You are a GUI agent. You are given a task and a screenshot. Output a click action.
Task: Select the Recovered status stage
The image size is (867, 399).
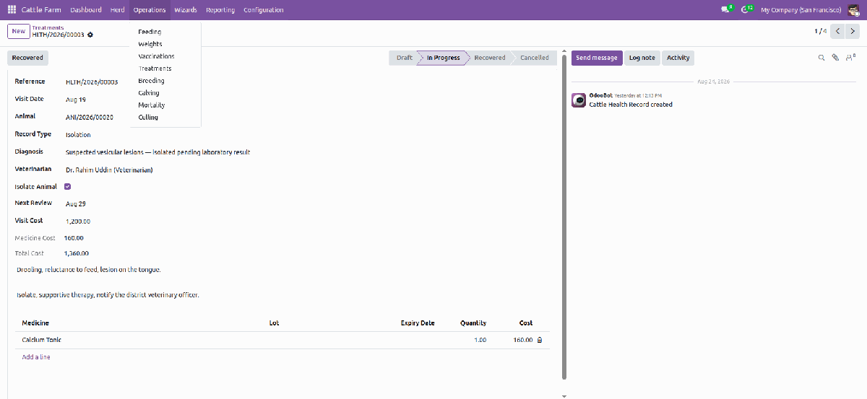click(x=490, y=58)
